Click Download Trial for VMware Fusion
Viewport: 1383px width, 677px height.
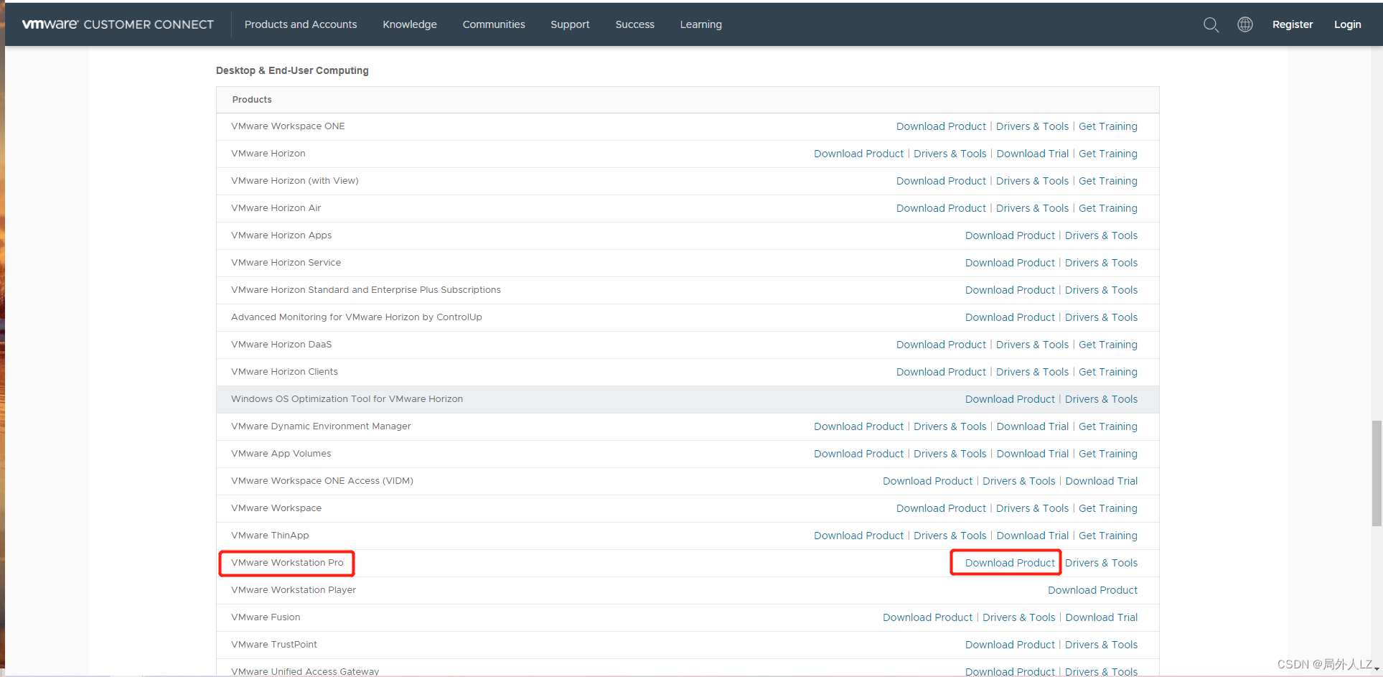point(1102,617)
